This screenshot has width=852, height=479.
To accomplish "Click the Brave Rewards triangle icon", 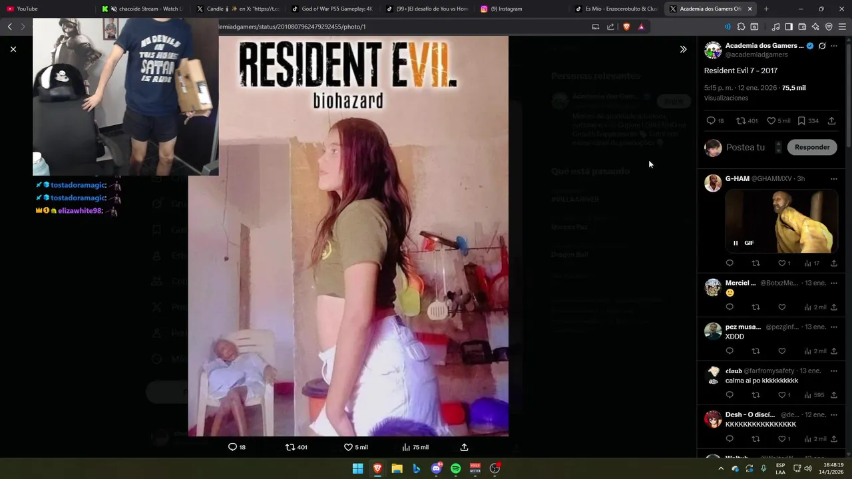I will pos(641,27).
